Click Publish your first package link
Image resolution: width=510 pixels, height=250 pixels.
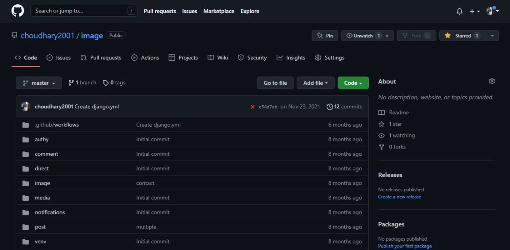(x=405, y=246)
